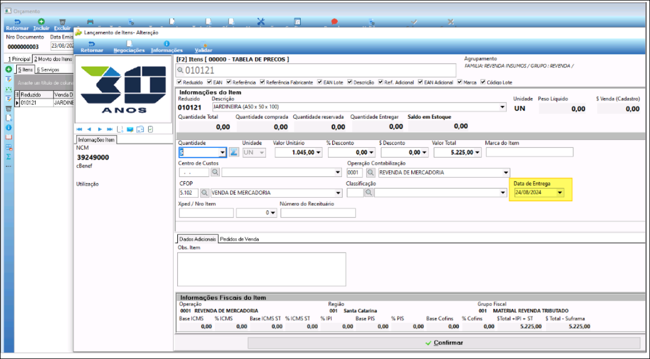This screenshot has width=650, height=359.
Task: Click the wrench tools icon in Orçamento toolbar
Action: tap(261, 22)
